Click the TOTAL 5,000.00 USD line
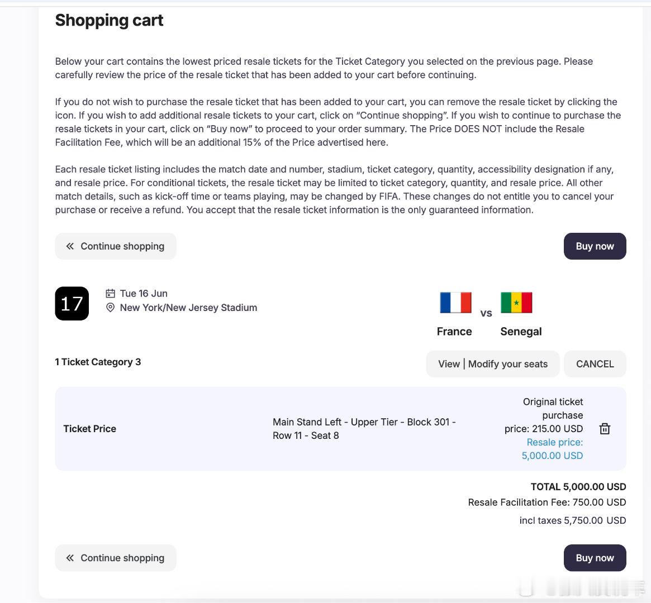This screenshot has height=603, width=651. pos(578,487)
